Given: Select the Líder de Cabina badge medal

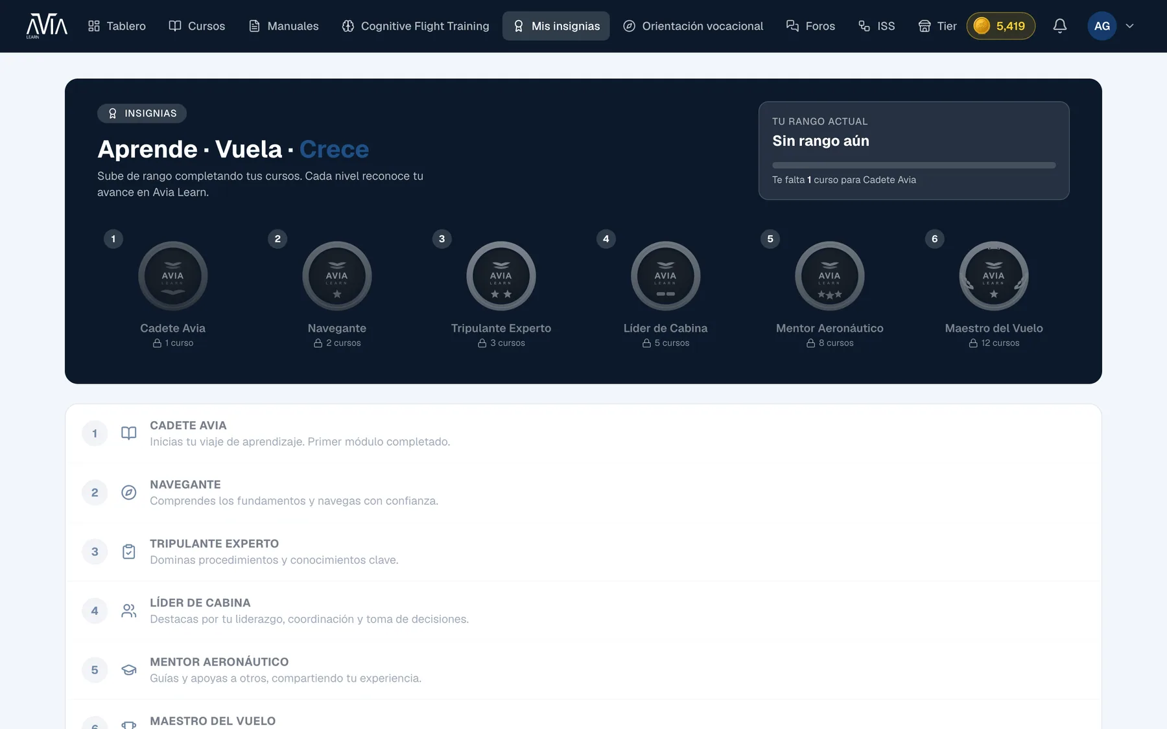Looking at the screenshot, I should (665, 276).
